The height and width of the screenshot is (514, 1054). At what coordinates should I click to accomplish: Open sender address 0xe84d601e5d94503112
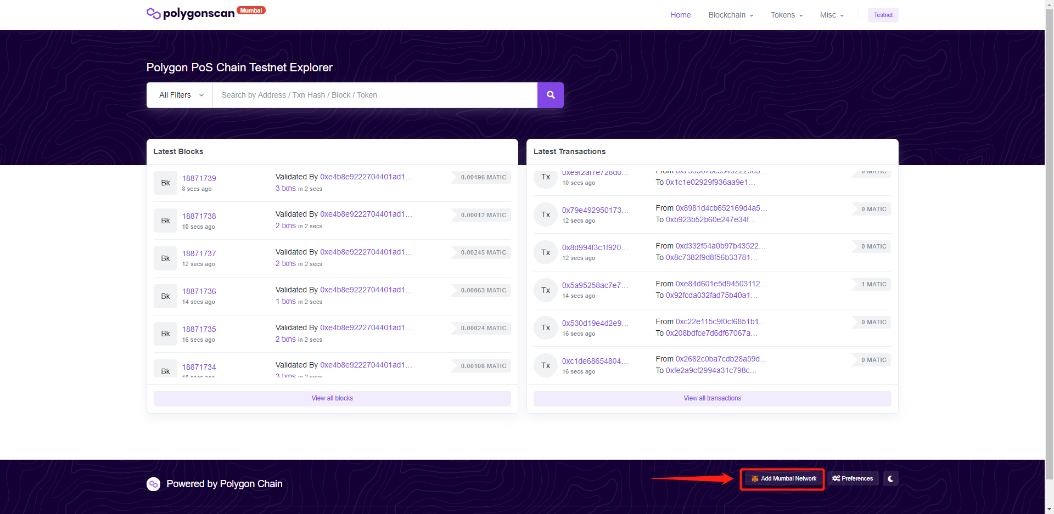[x=721, y=284]
